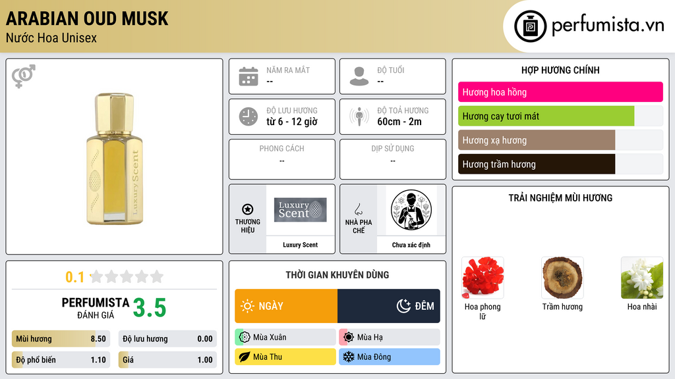Click the Trải nghiệm mùi hương heading

coord(560,198)
